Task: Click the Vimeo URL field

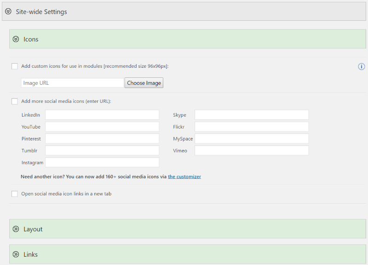Action: pyautogui.click(x=252, y=151)
